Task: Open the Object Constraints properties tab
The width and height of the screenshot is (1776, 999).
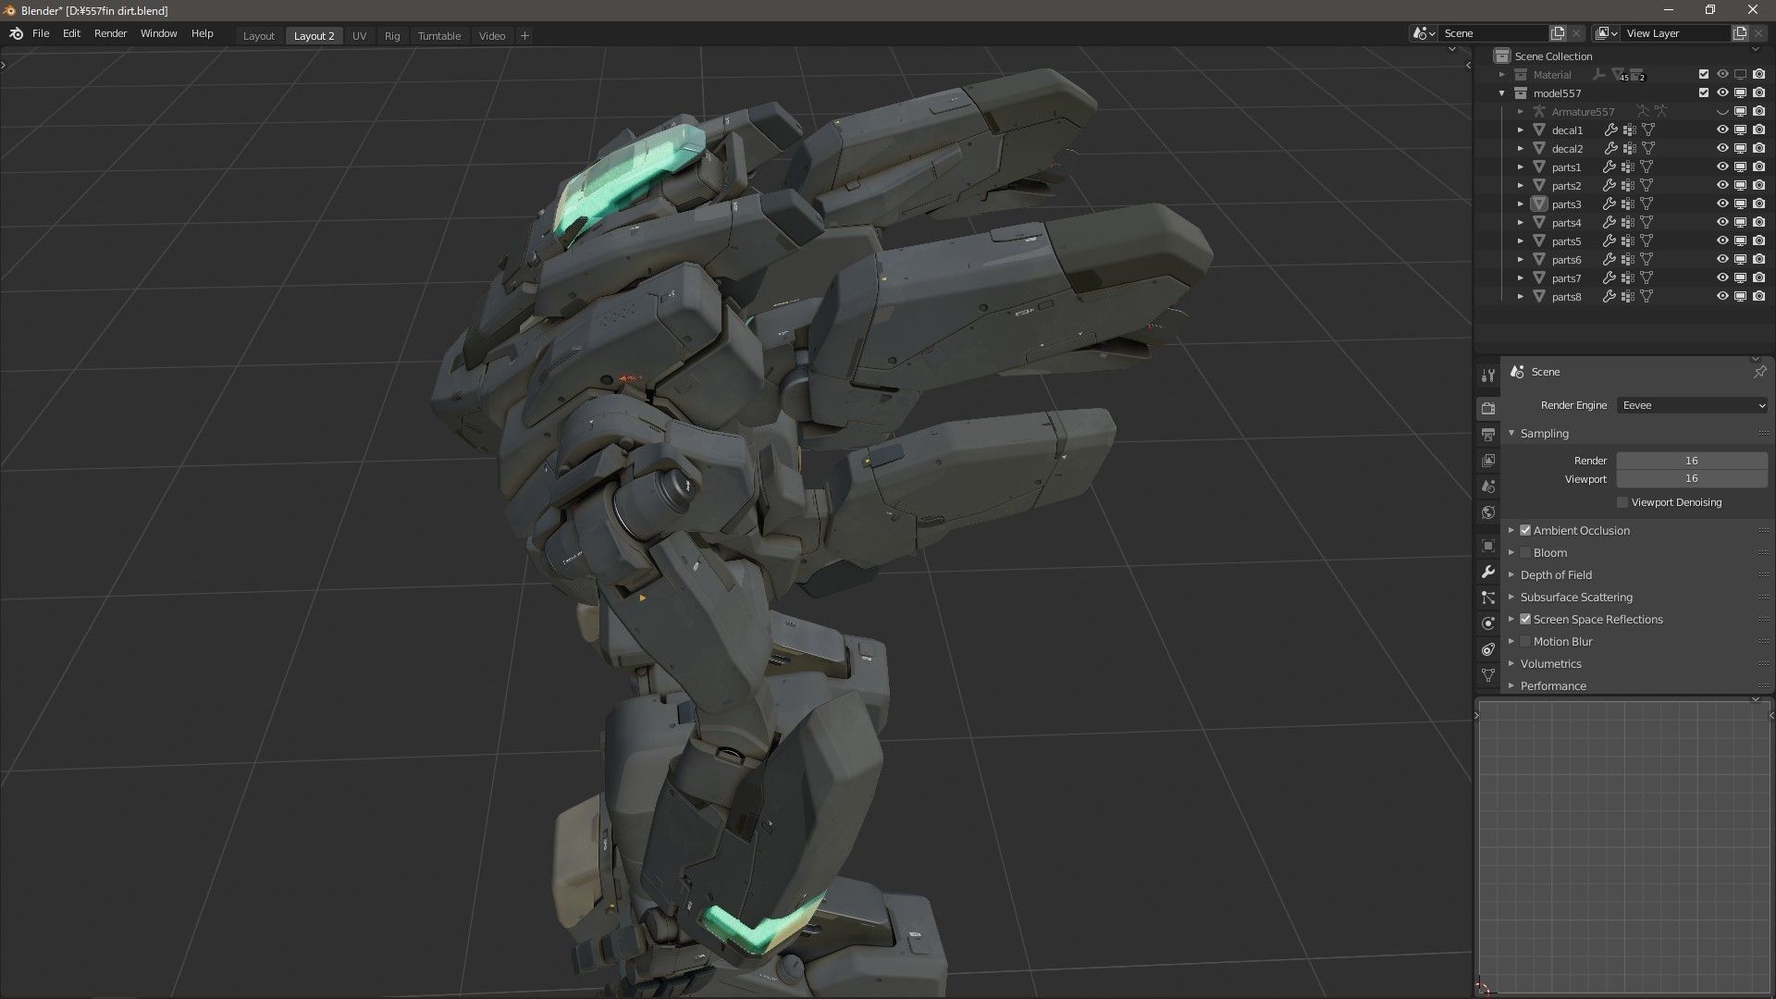Action: [1487, 649]
